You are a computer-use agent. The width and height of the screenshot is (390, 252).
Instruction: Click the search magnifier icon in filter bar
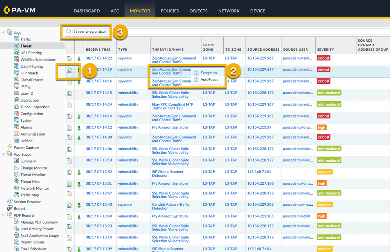(x=69, y=32)
